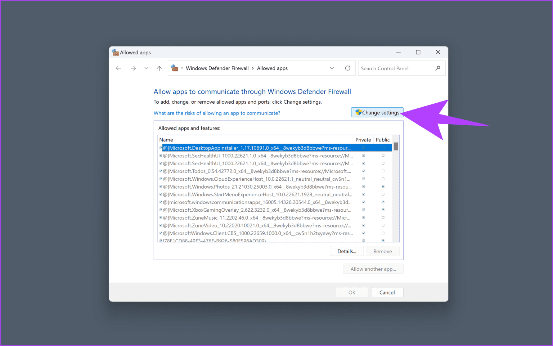Click the Back navigation arrow
Viewport: 553px width, 346px height.
tap(118, 68)
